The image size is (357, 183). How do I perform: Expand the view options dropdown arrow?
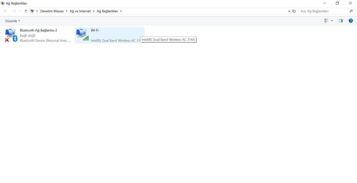[332, 21]
